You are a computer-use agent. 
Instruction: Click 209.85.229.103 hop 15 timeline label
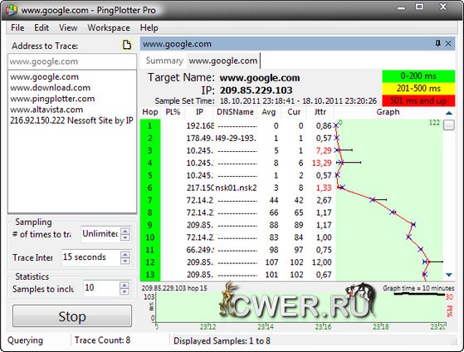click(174, 288)
